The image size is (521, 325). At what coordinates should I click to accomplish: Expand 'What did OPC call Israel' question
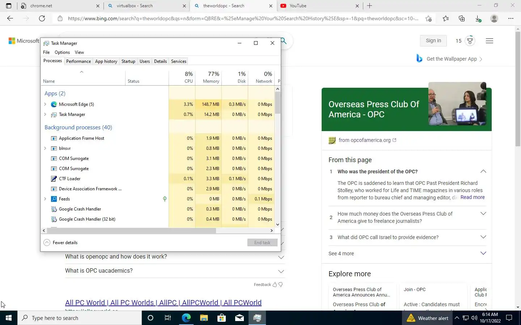tap(483, 237)
